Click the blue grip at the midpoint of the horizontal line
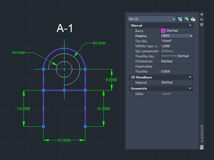214x160 pixels. coord(64,90)
